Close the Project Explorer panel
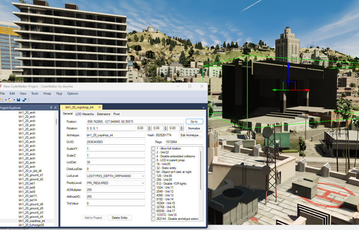 tap(55, 108)
